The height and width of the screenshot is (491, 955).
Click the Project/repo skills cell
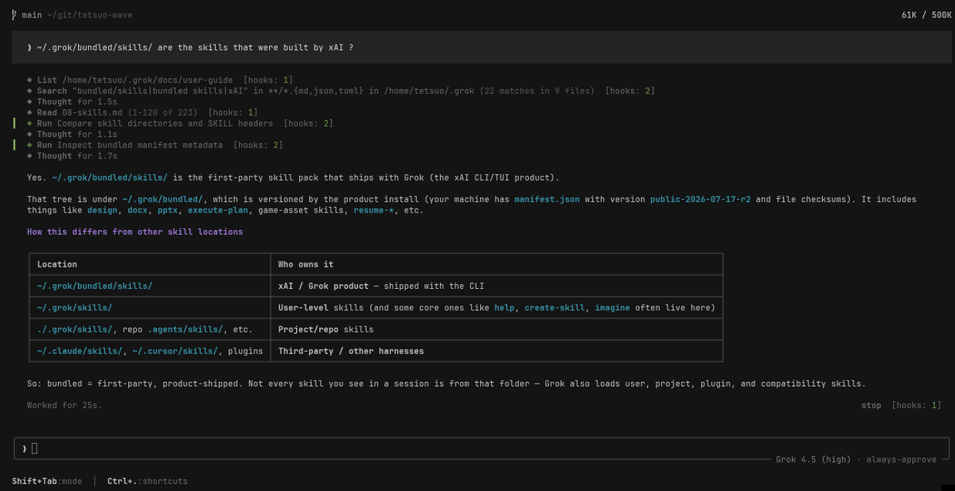325,329
